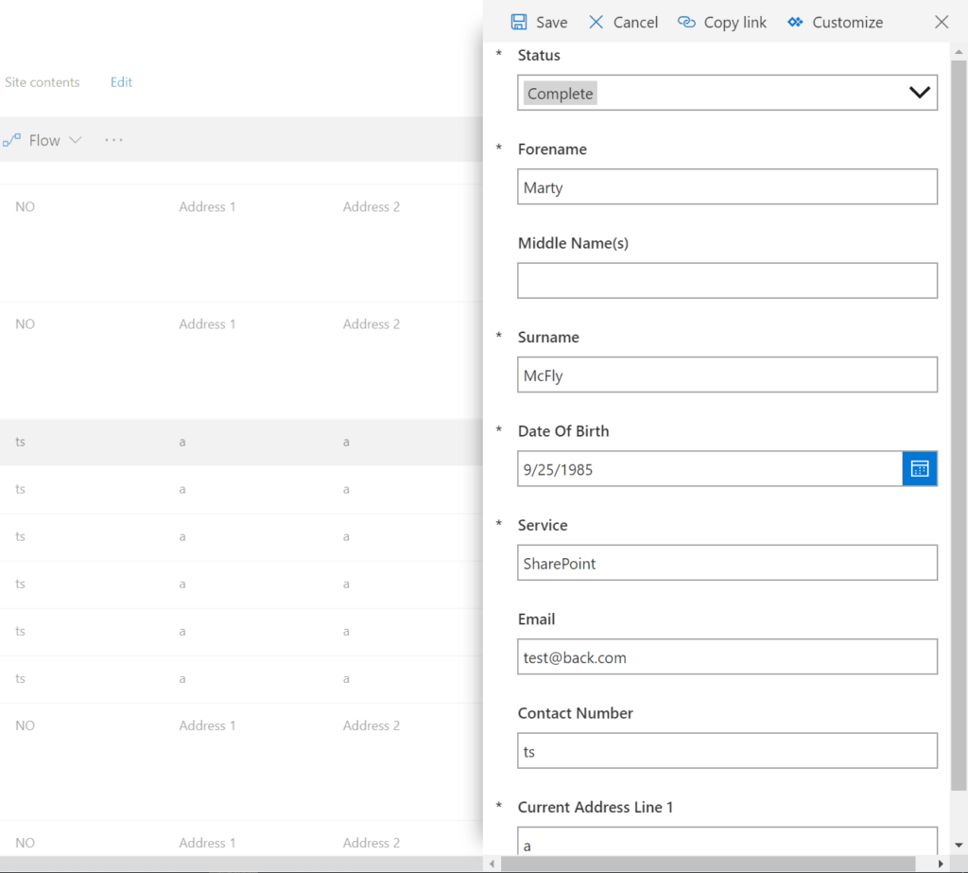Open Customize via its diamond icon

(796, 21)
